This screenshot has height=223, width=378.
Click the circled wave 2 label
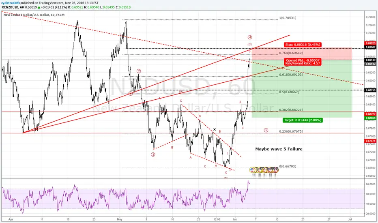(x=139, y=71)
